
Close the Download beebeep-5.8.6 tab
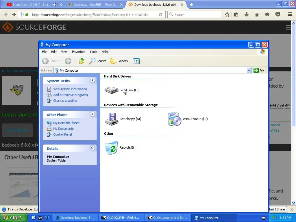click(x=182, y=5)
